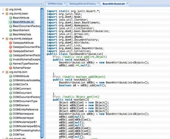
Task: Collapse the left sidebar panel
Action: 41,4
